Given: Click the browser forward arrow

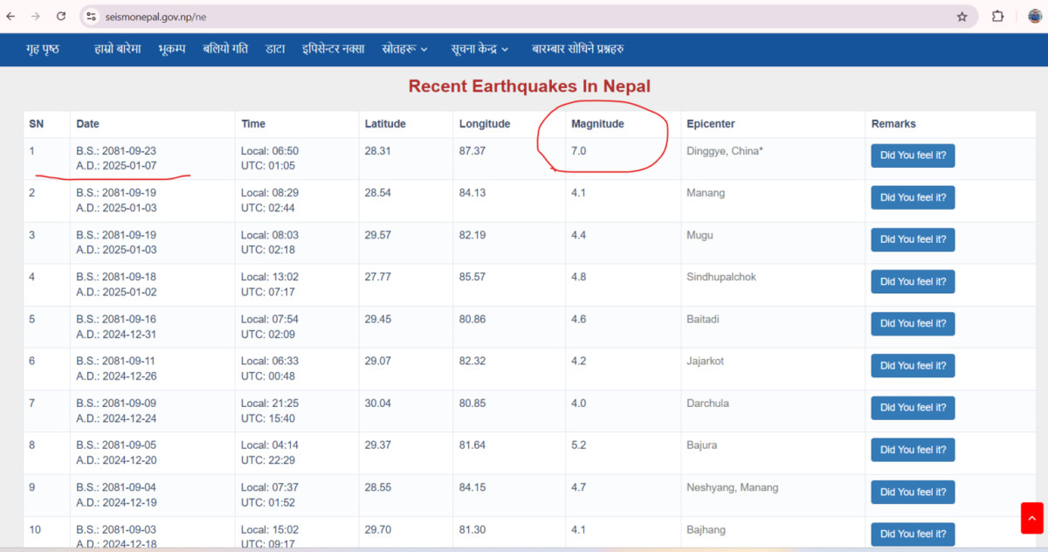Looking at the screenshot, I should coord(36,16).
